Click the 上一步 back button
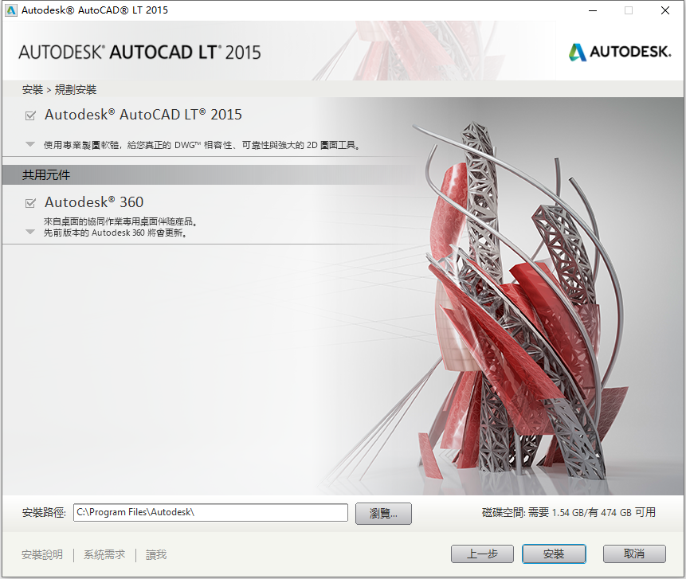The height and width of the screenshot is (579, 686). [x=482, y=554]
